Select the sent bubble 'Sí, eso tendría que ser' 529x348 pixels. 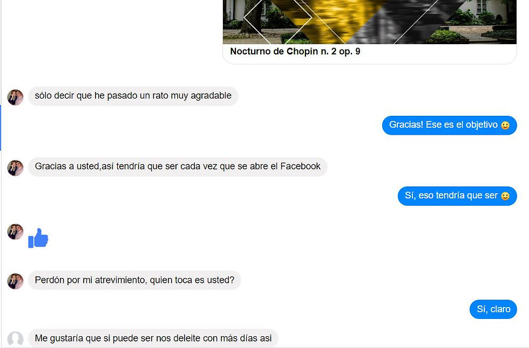click(x=457, y=196)
